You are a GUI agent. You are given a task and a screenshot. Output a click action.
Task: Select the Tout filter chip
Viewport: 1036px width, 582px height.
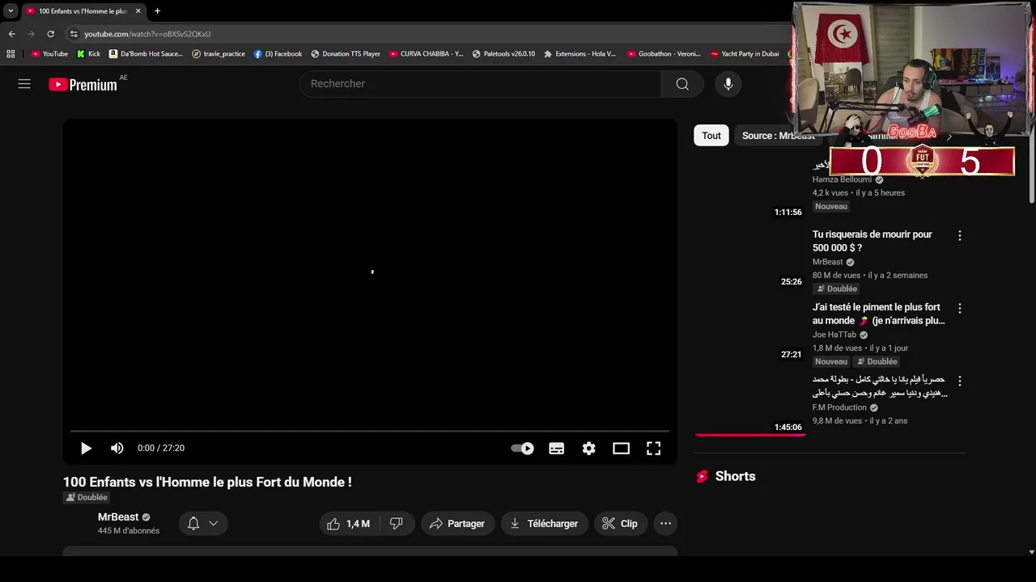pyautogui.click(x=711, y=136)
